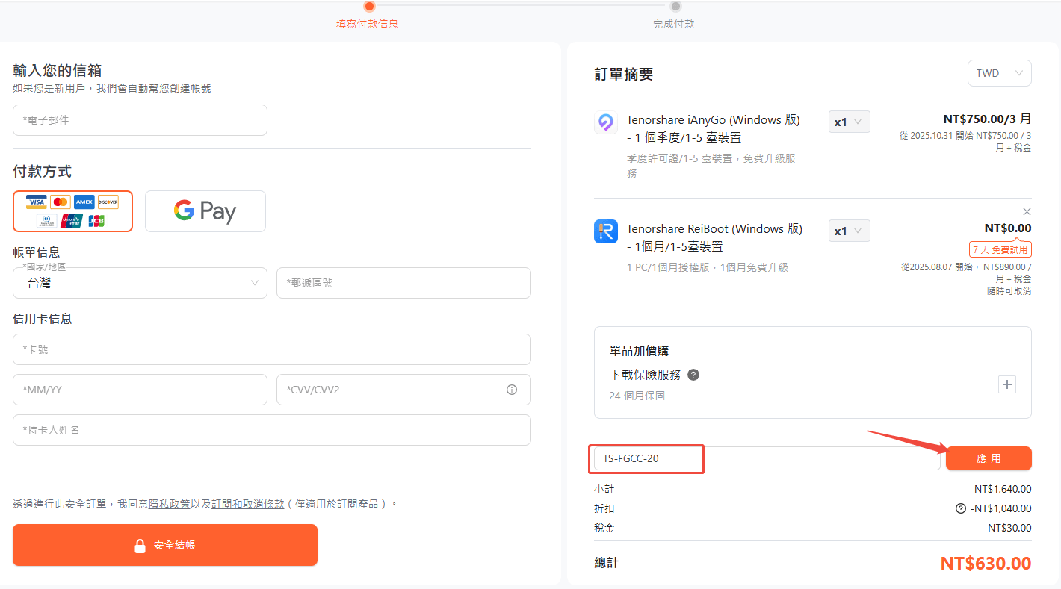Click the 訂單摘要 heading
This screenshot has height=589, width=1061.
pos(624,74)
